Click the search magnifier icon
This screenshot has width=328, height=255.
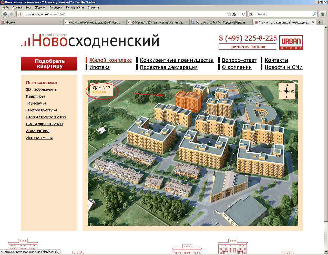tap(314, 14)
